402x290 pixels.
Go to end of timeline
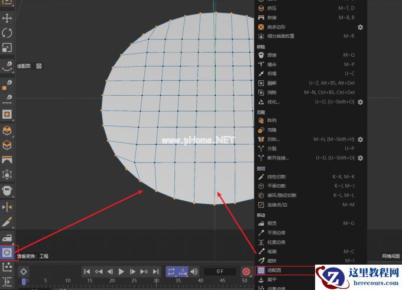click(x=155, y=272)
